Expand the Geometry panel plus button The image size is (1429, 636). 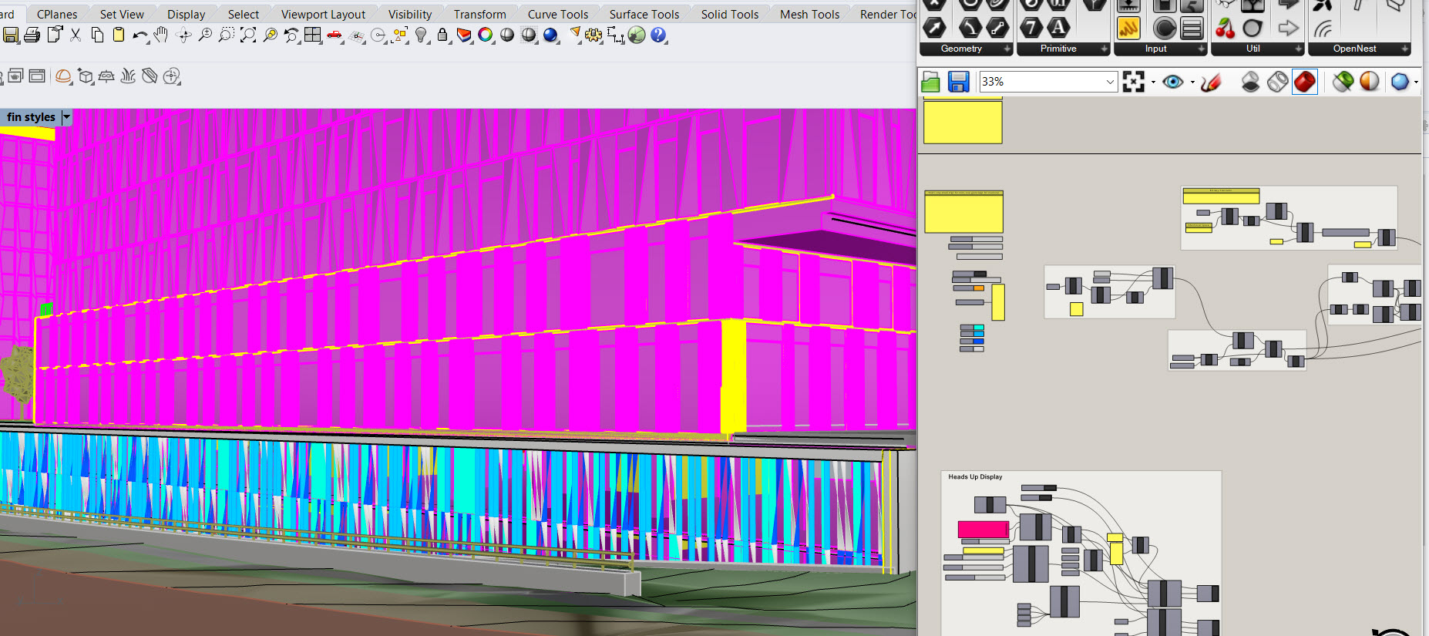click(1007, 49)
